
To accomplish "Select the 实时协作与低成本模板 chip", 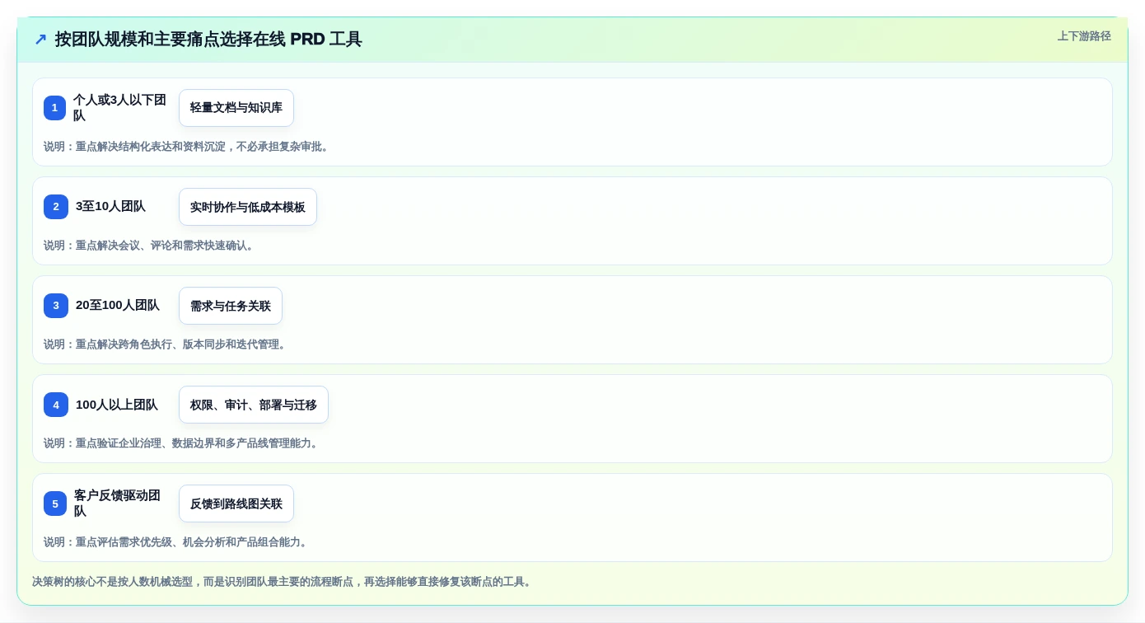I will click(x=248, y=207).
